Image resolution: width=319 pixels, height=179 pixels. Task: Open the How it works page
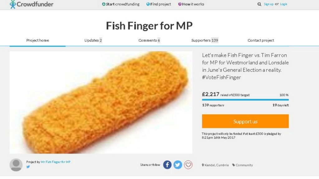(x=191, y=4)
